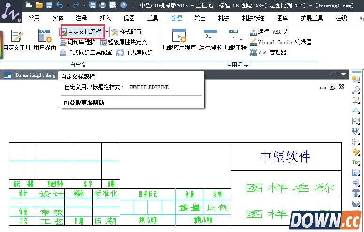Click the next document tab arrow
The height and width of the screenshot is (232, 364).
[337, 75]
